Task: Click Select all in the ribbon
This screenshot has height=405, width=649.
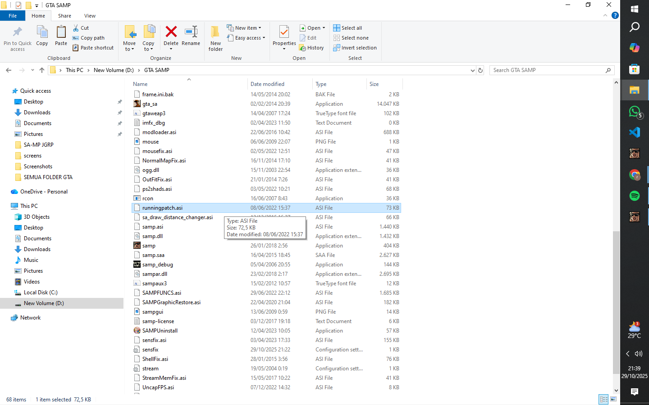Action: pyautogui.click(x=347, y=28)
